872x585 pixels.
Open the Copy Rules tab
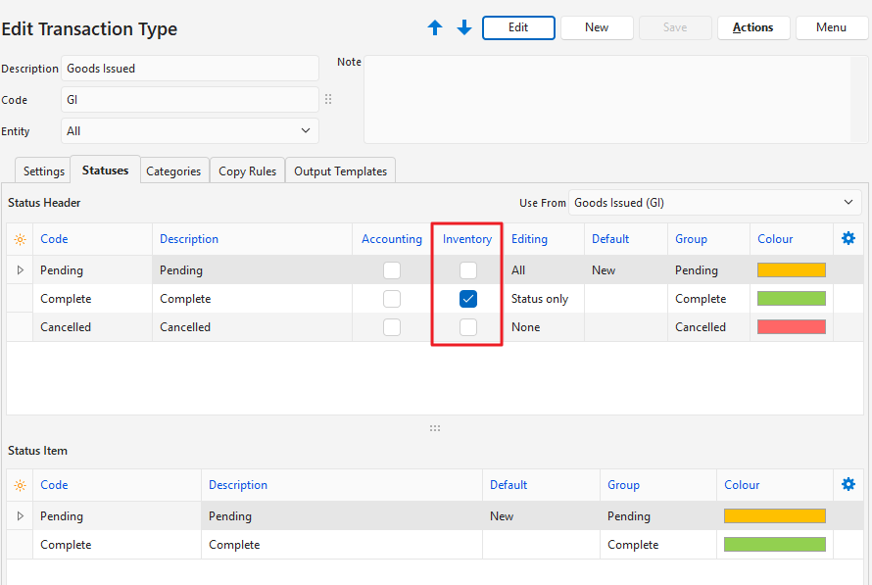pos(247,171)
